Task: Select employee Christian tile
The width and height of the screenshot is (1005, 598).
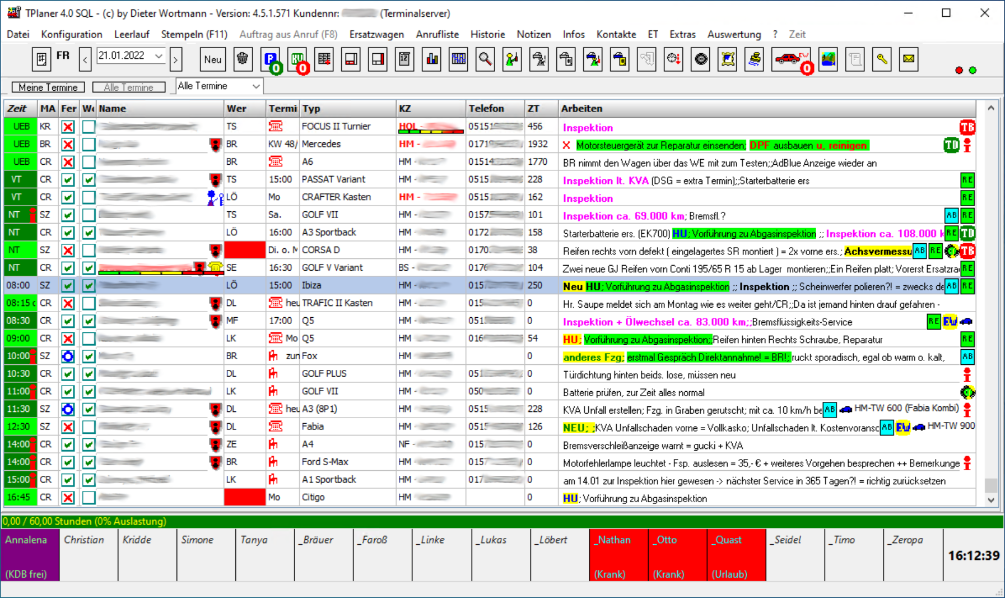Action: [x=89, y=556]
